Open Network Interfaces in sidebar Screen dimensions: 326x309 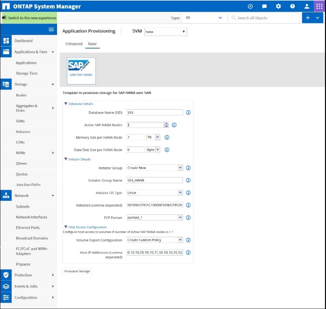(x=31, y=217)
